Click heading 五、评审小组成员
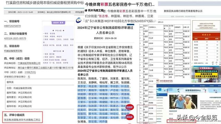 pyautogui.click(x=14, y=115)
